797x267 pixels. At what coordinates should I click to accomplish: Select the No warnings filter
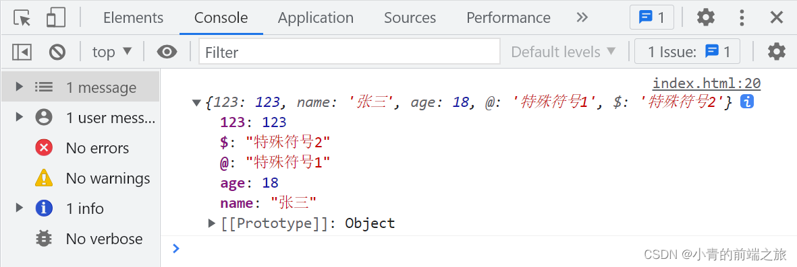point(80,178)
